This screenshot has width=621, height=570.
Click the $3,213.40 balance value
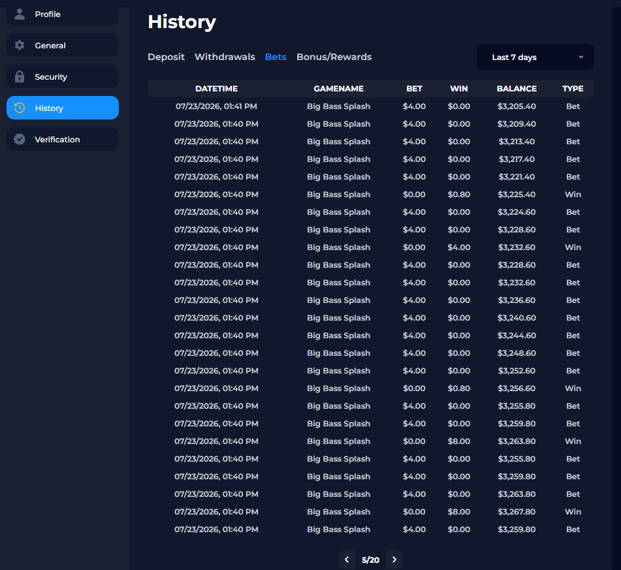click(x=517, y=142)
